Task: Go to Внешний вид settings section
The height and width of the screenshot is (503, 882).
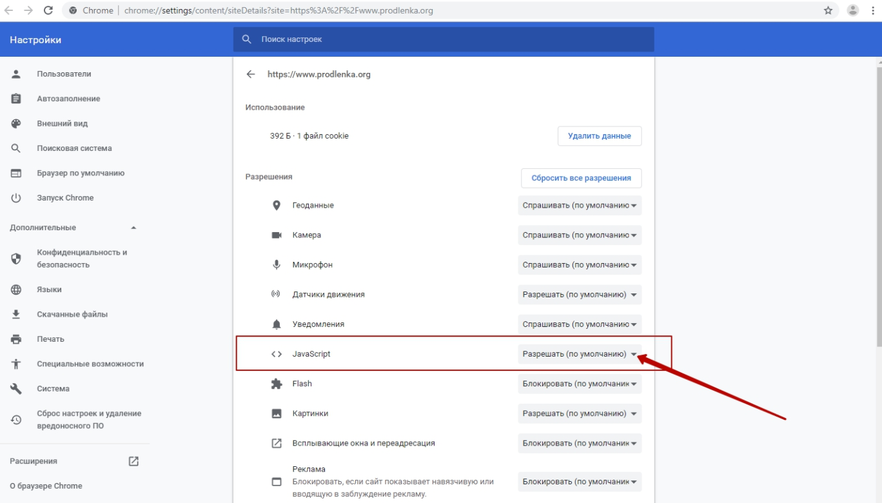Action: 62,123
